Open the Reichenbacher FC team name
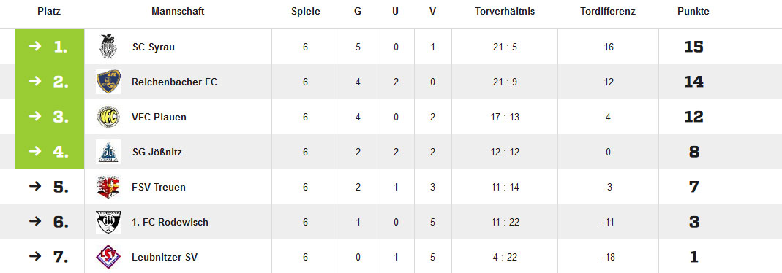Image resolution: width=782 pixels, height=273 pixels. tap(175, 82)
